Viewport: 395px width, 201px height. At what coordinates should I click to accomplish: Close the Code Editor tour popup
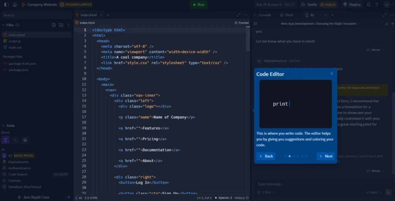point(332,74)
